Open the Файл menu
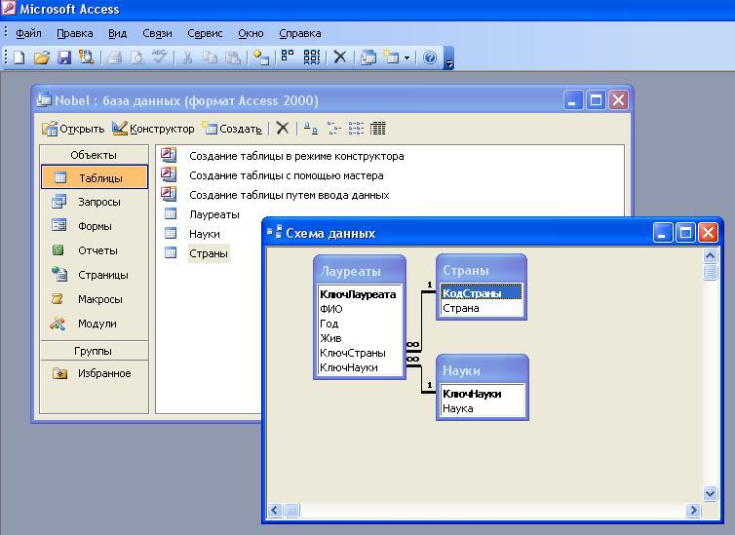Image resolution: width=735 pixels, height=535 pixels. (x=28, y=33)
